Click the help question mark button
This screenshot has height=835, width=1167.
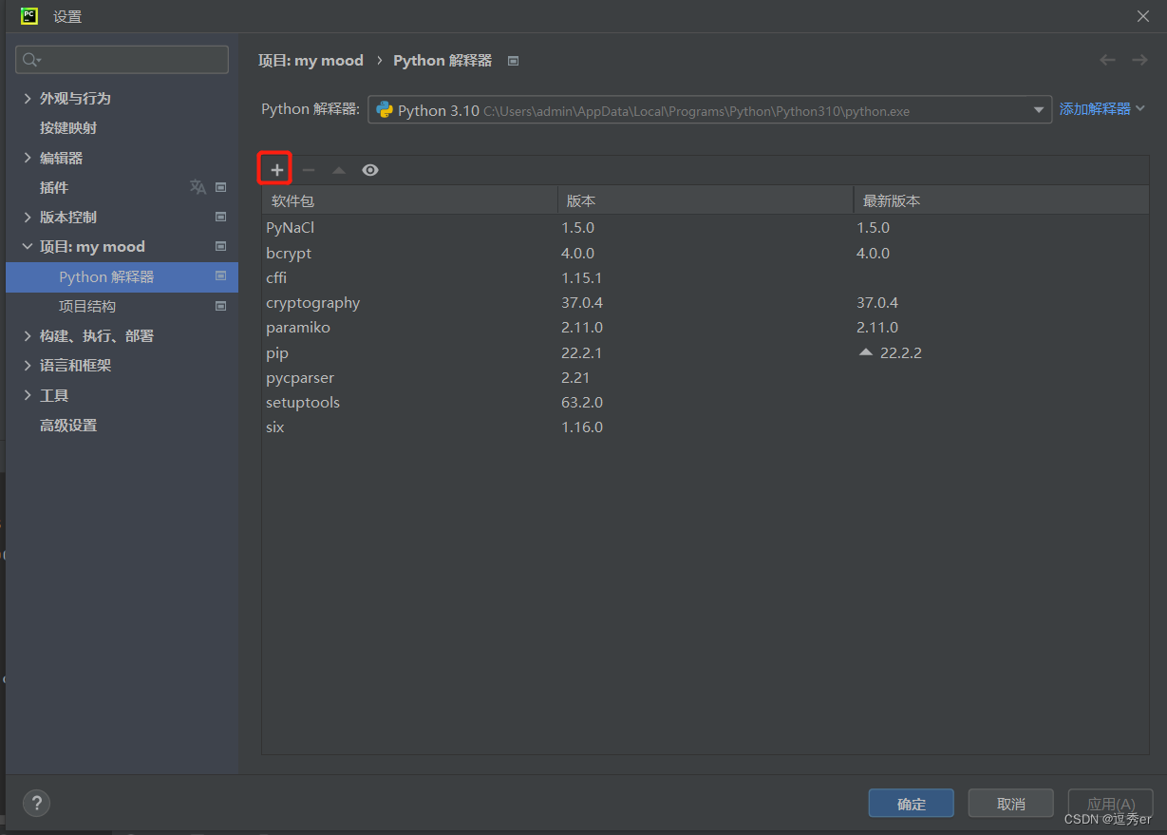(36, 803)
